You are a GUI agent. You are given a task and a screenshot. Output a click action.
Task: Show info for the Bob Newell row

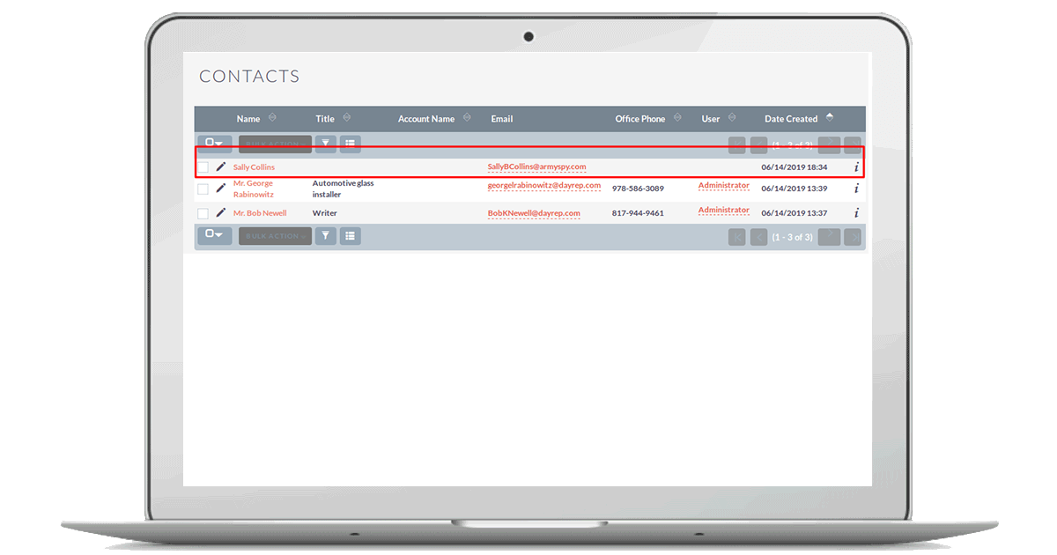pyautogui.click(x=856, y=213)
